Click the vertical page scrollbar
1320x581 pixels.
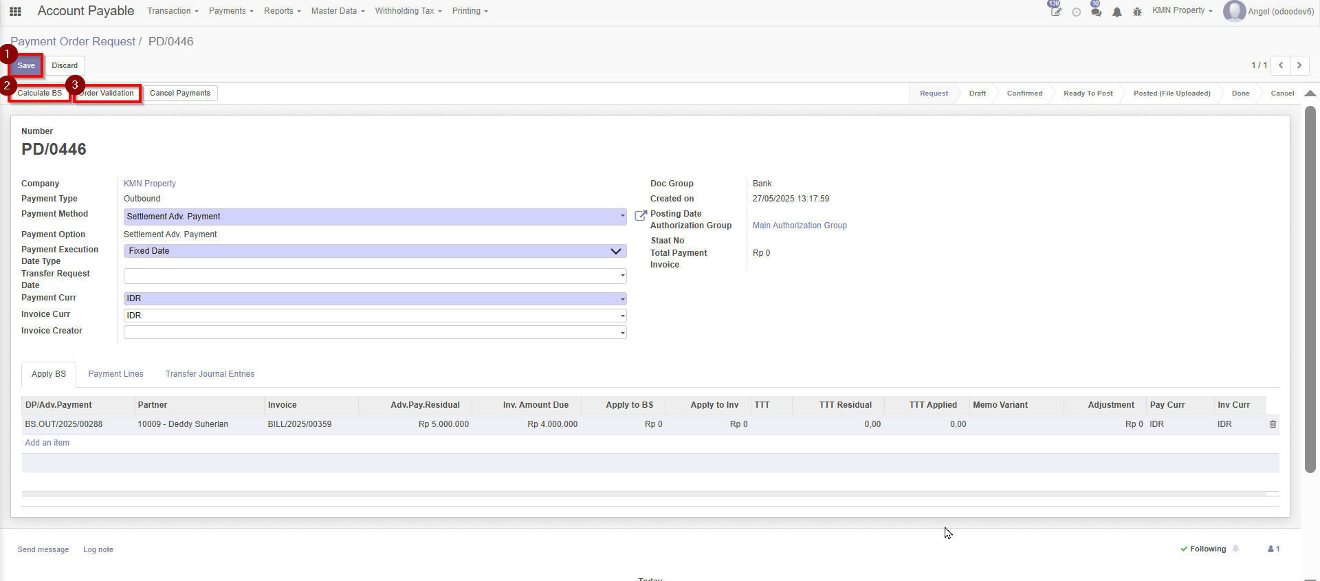click(x=1310, y=289)
